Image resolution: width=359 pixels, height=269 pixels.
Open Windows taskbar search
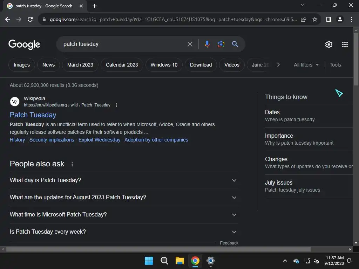pyautogui.click(x=164, y=261)
